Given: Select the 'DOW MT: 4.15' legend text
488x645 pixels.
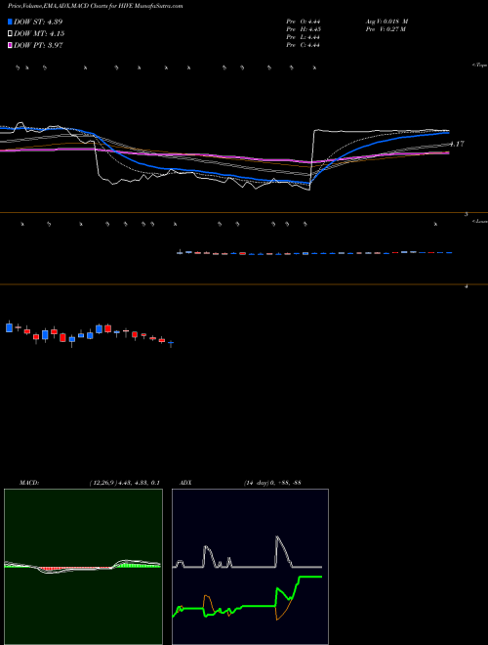Looking at the screenshot, I should (x=39, y=34).
